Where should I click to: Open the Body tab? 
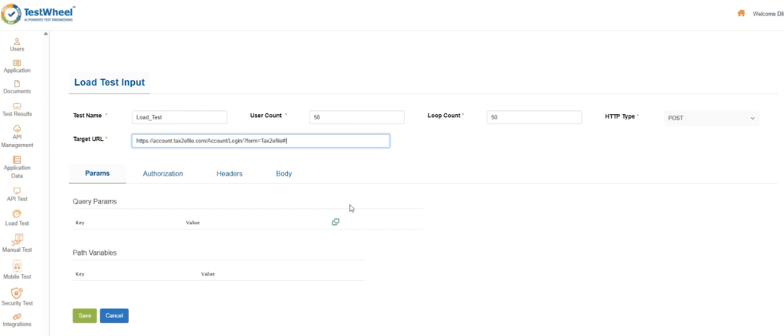[283, 174]
